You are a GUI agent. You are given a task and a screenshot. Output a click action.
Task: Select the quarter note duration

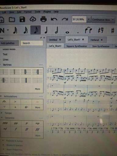pyautogui.click(x=46, y=30)
